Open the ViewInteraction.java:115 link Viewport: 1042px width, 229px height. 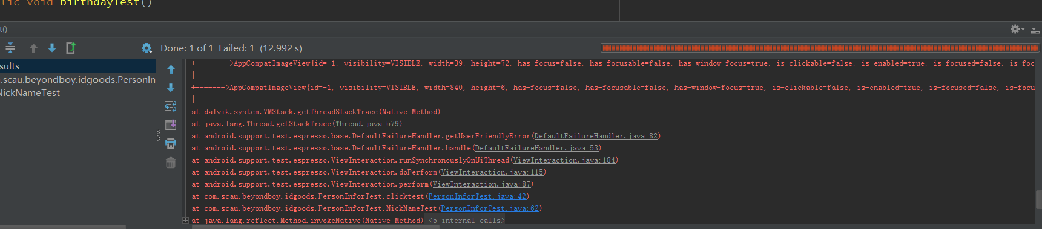(492, 172)
